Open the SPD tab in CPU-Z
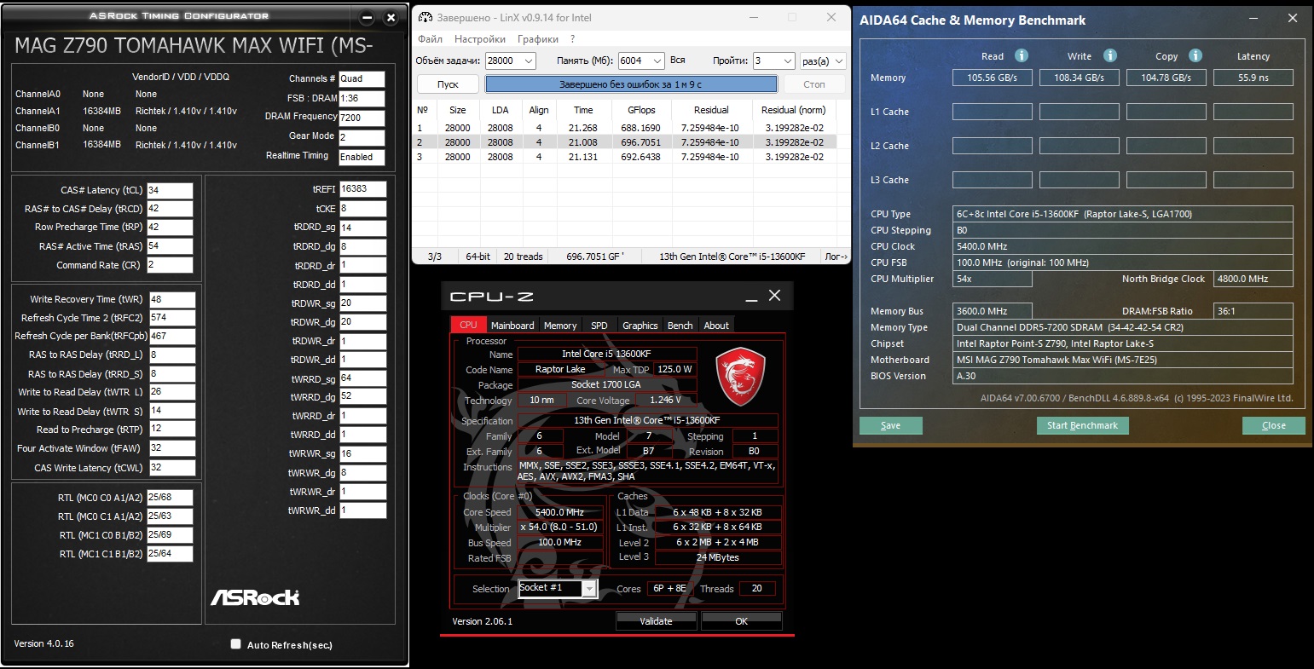 pos(599,325)
